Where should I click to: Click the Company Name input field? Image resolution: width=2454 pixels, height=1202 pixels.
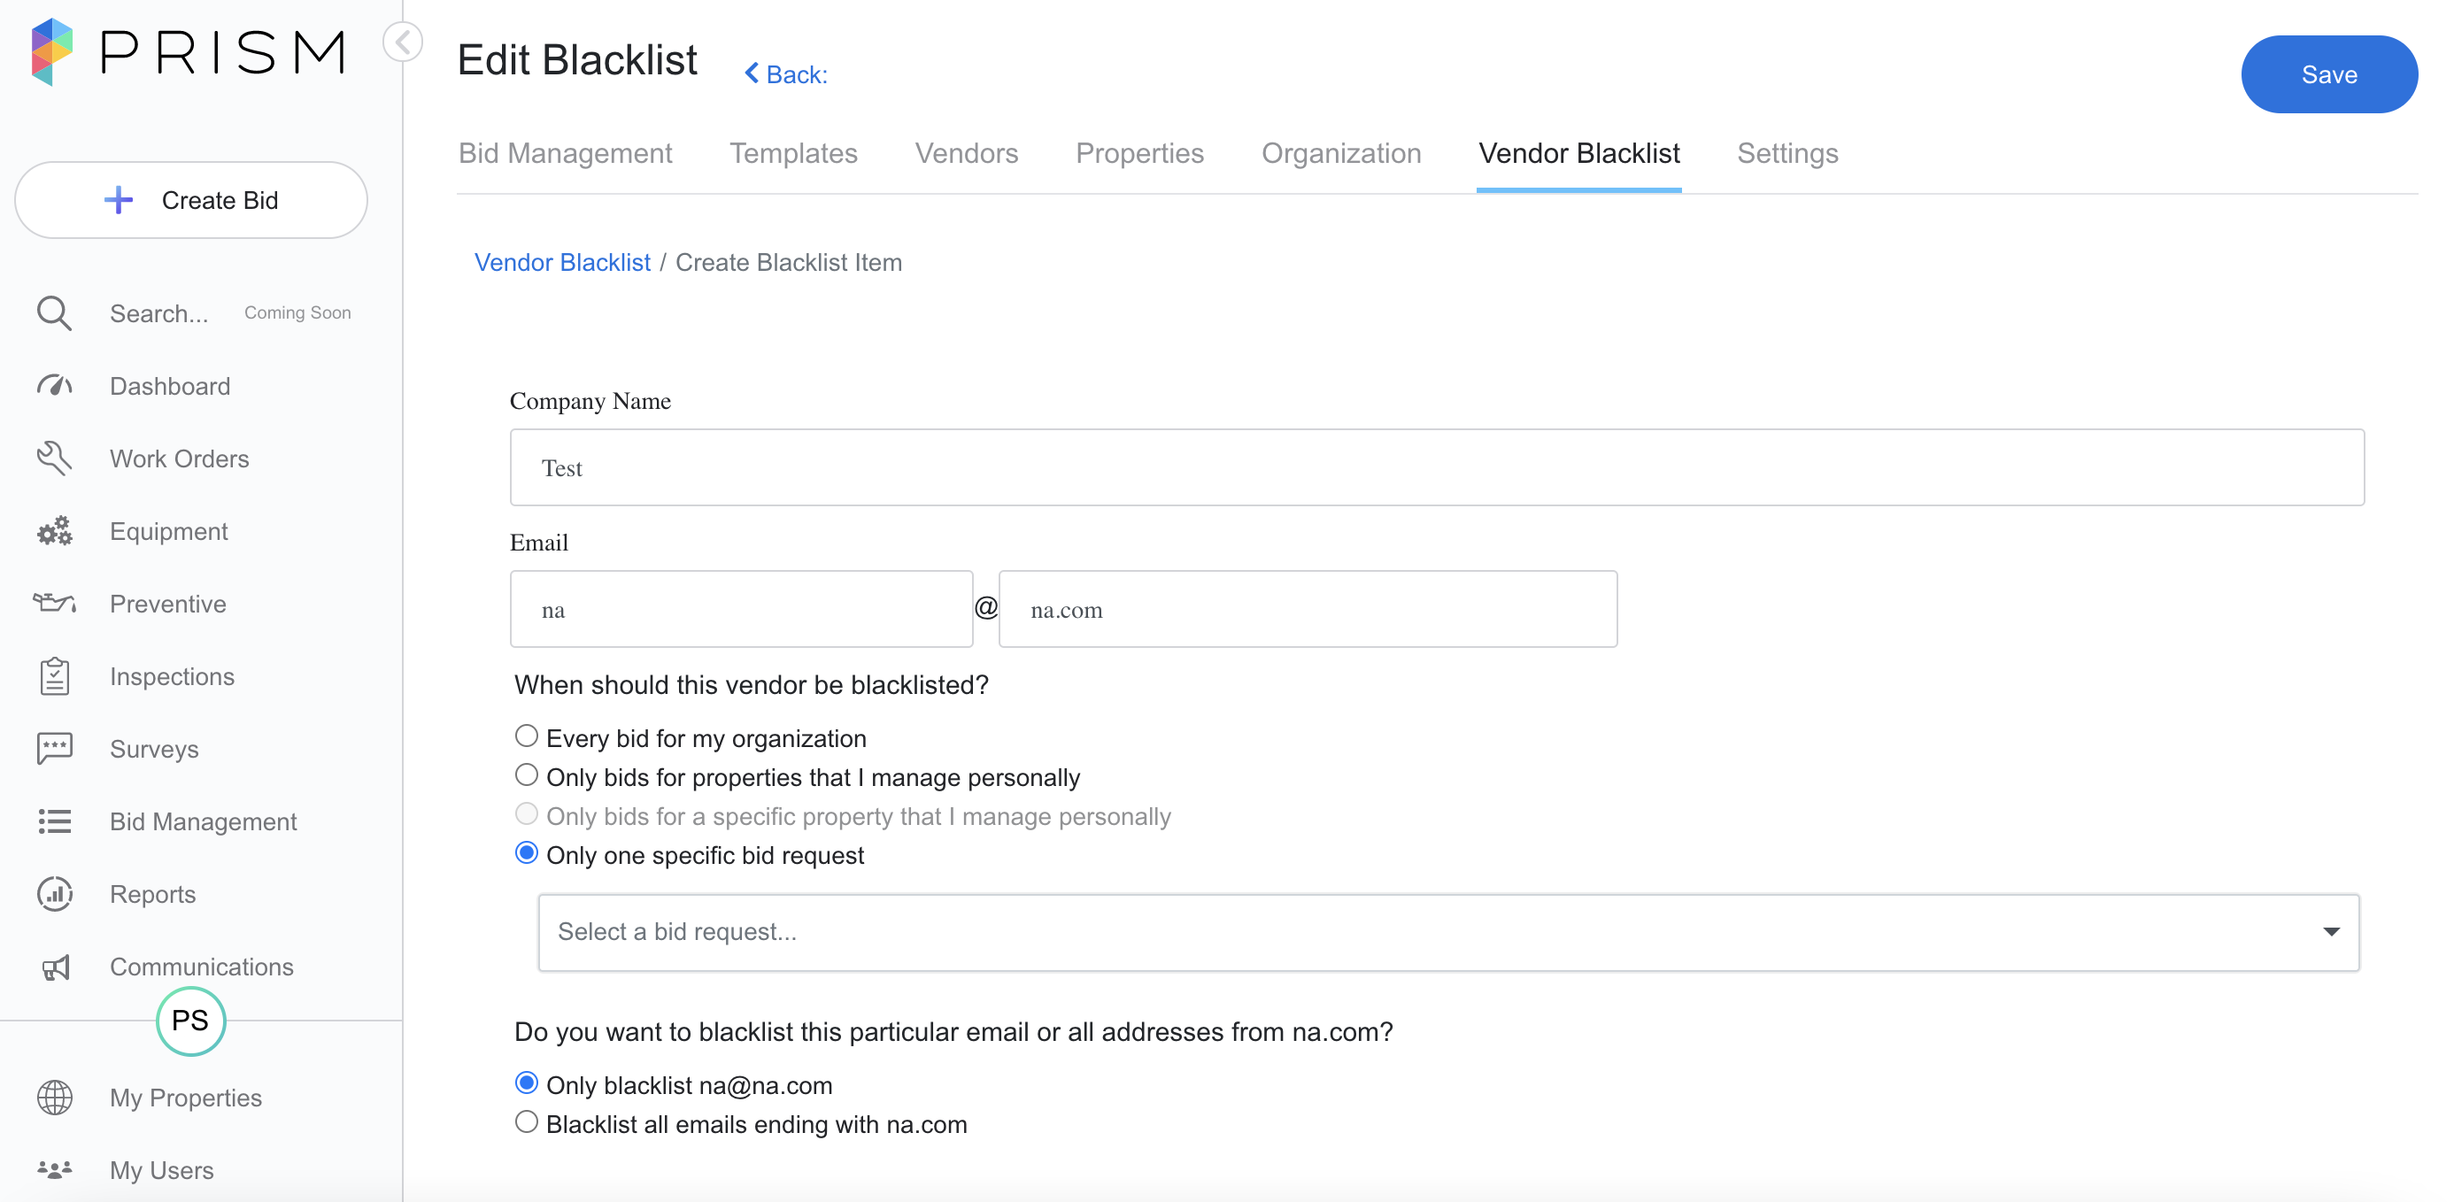1436,467
